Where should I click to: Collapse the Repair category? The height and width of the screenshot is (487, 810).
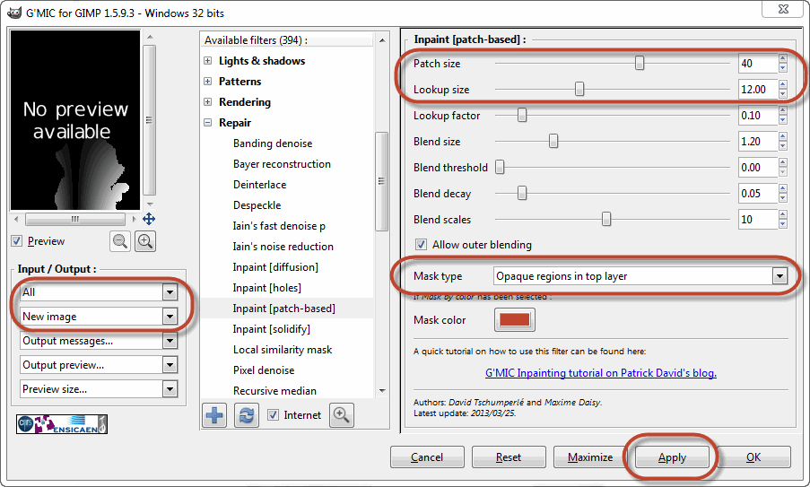208,122
